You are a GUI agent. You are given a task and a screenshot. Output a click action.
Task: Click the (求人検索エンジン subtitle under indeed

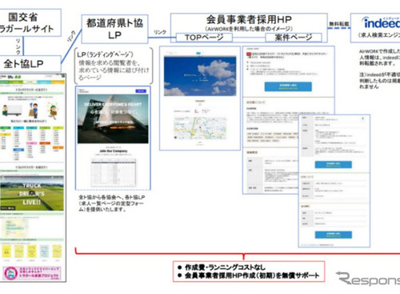378,35
